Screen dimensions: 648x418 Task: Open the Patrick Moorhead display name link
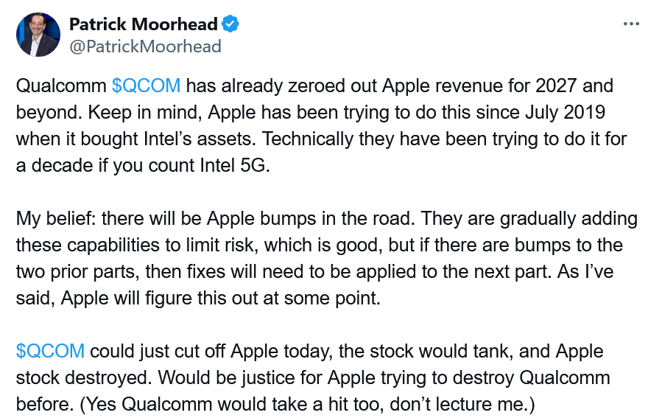coord(143,24)
